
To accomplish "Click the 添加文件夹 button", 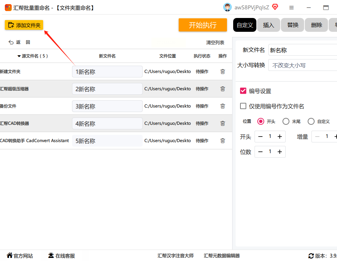I will pos(24,25).
